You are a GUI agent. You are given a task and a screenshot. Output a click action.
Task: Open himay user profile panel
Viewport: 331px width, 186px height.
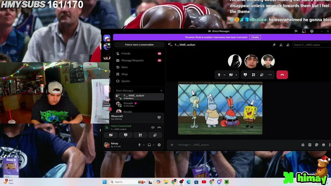click(x=120, y=145)
